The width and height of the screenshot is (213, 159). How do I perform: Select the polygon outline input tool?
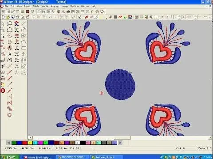click(10, 30)
